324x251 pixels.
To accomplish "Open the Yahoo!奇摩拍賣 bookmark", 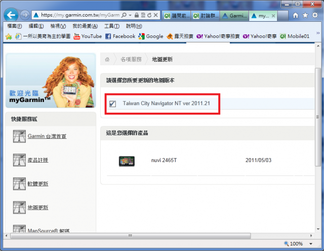I will pyautogui.click(x=218, y=36).
